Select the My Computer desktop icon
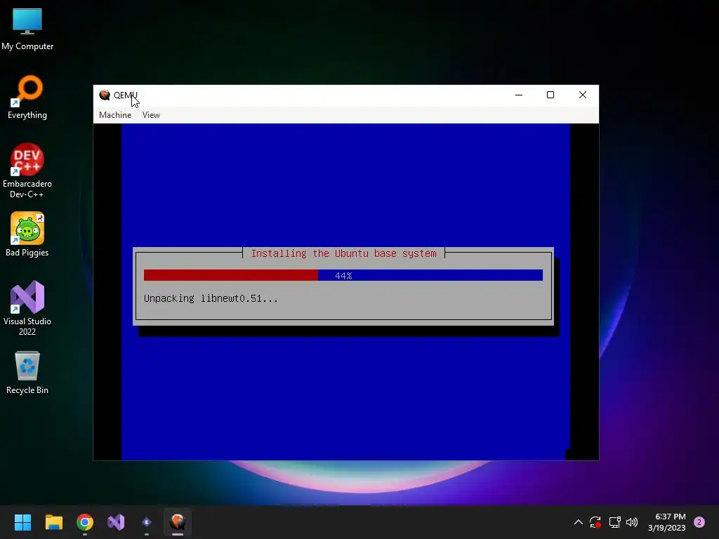 point(27,29)
